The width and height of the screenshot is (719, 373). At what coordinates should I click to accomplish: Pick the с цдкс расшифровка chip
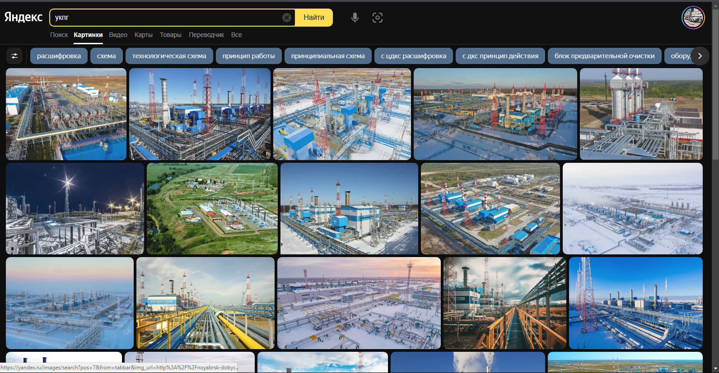(414, 56)
